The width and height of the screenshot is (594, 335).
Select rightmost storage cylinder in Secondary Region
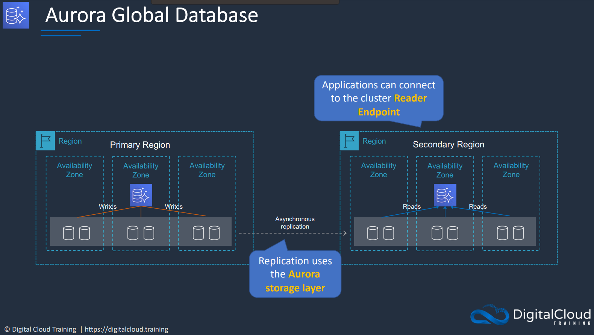(518, 233)
